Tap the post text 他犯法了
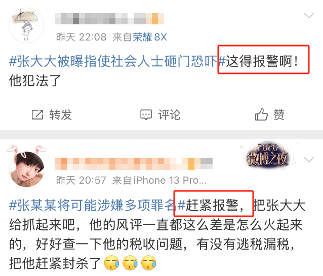The width and height of the screenshot is (323, 276). point(34,81)
